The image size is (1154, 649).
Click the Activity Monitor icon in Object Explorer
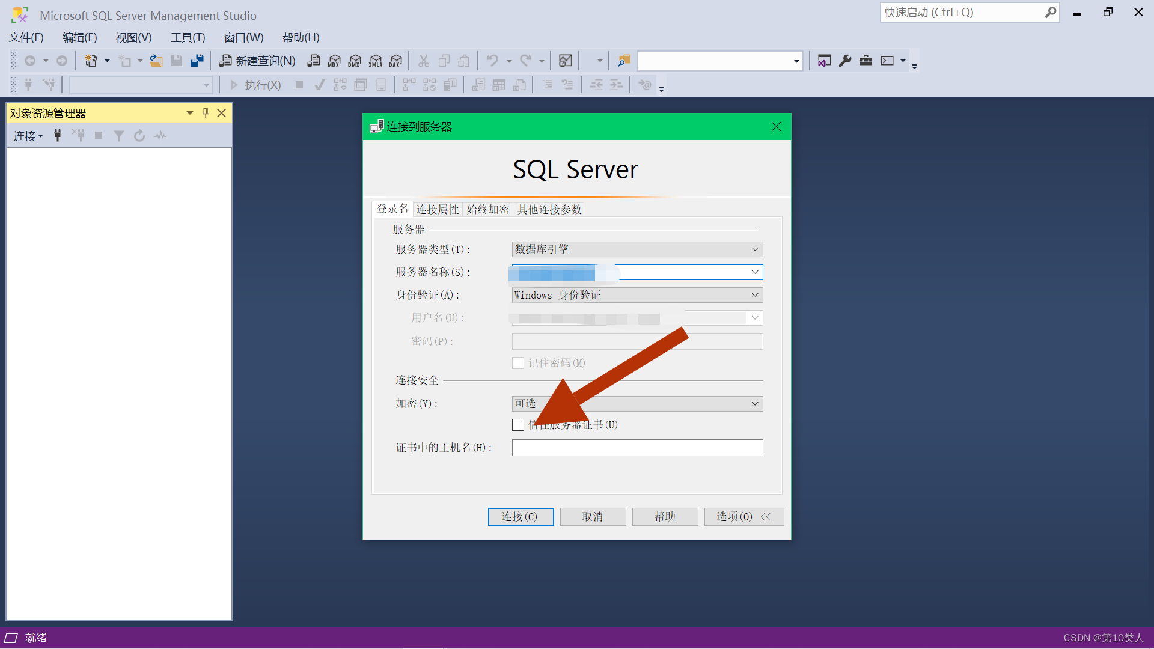pyautogui.click(x=160, y=136)
